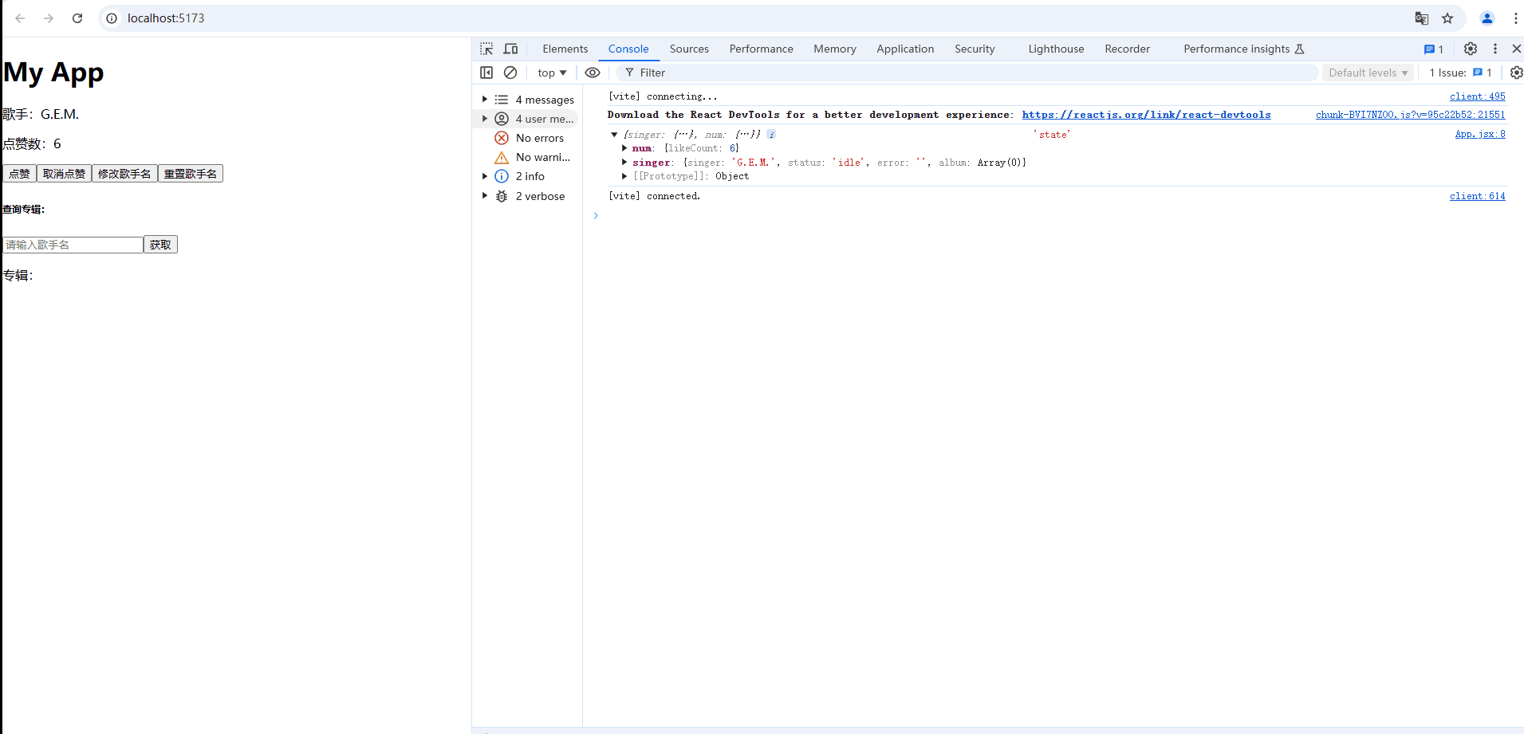Click the live expression eye icon

point(593,73)
